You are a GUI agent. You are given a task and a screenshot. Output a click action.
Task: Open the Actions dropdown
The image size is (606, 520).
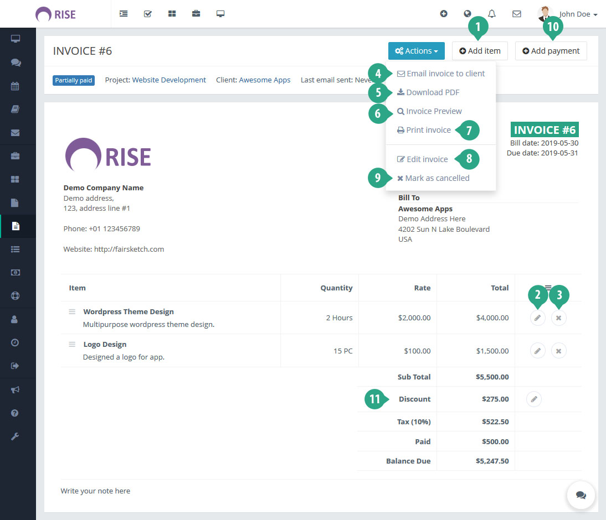tap(416, 50)
